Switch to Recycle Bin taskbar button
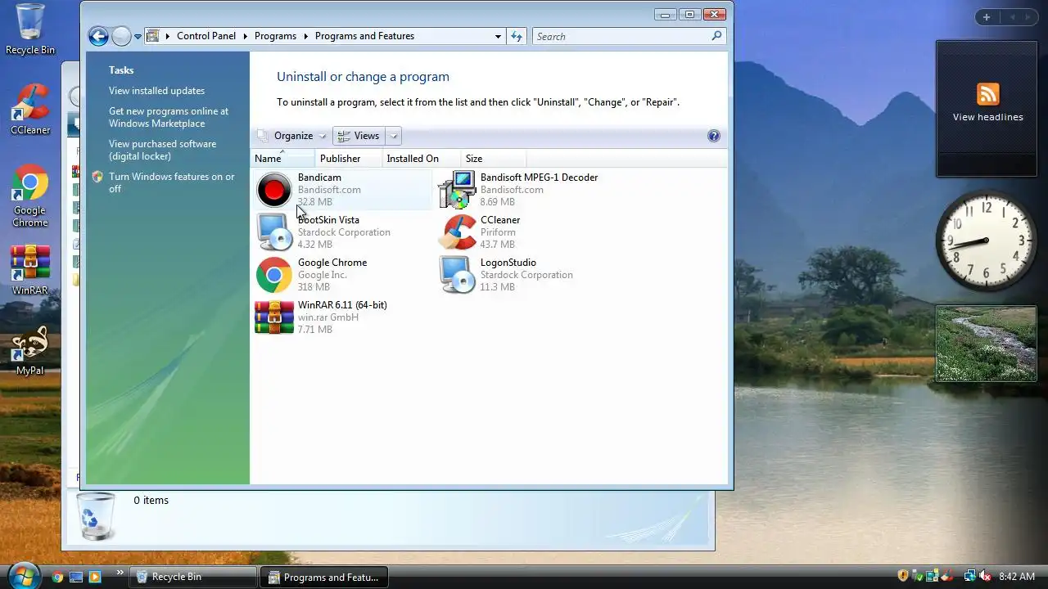The height and width of the screenshot is (589, 1048). [x=193, y=577]
